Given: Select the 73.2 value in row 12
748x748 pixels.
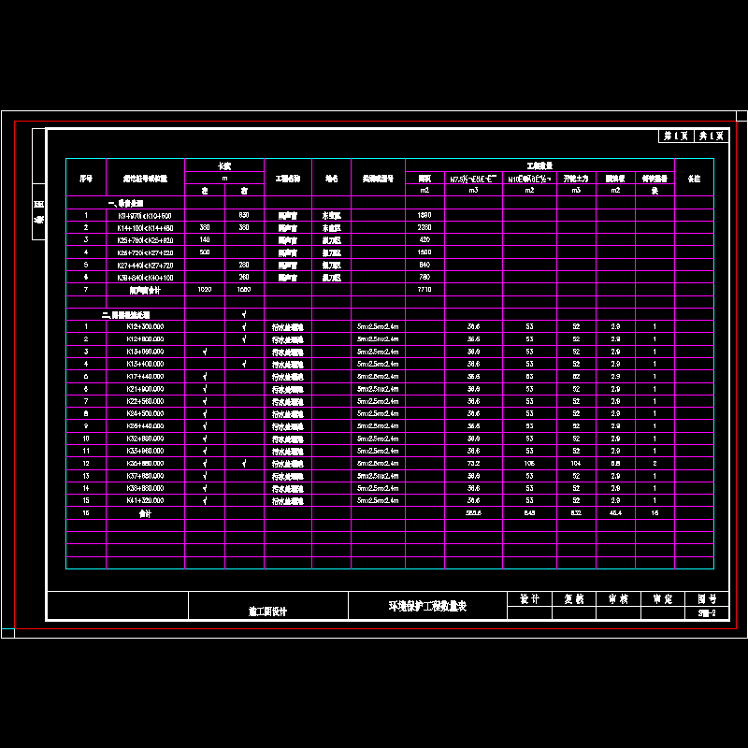Looking at the screenshot, I should 474,463.
